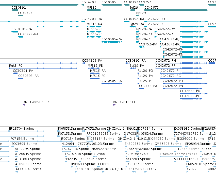
Task: Select the CG10505 gene name
Action: pyautogui.click(x=109, y=2)
